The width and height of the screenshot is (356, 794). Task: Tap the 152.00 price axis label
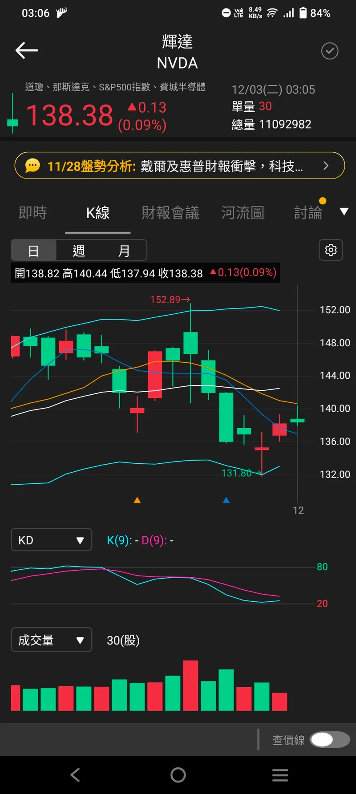pyautogui.click(x=335, y=310)
